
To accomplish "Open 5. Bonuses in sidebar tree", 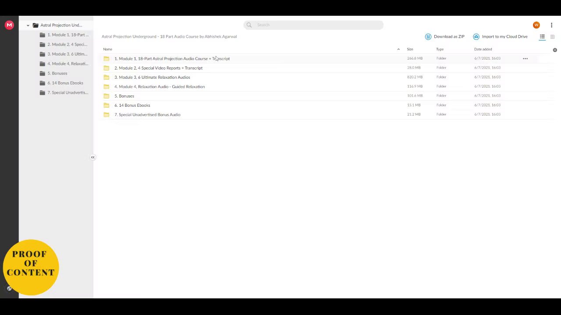I will 57,73.
